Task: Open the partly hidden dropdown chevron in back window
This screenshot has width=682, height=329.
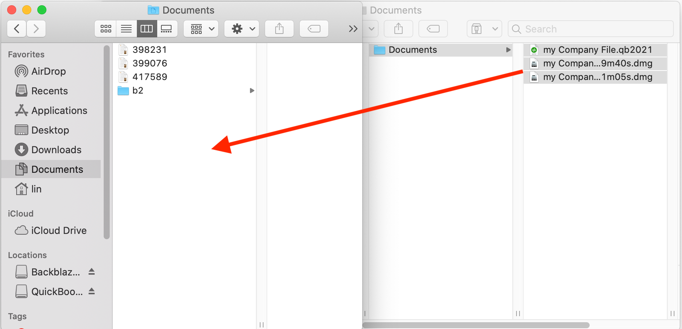Action: [371, 29]
